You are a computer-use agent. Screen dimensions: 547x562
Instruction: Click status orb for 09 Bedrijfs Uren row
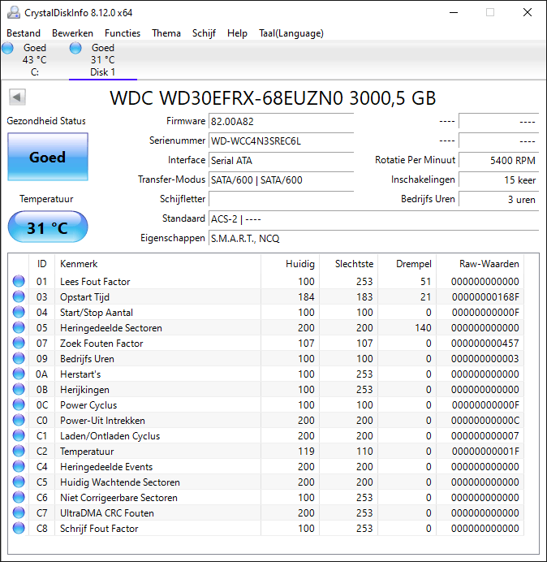(19, 358)
